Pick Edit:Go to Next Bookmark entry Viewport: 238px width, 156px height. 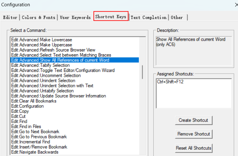click(35, 132)
